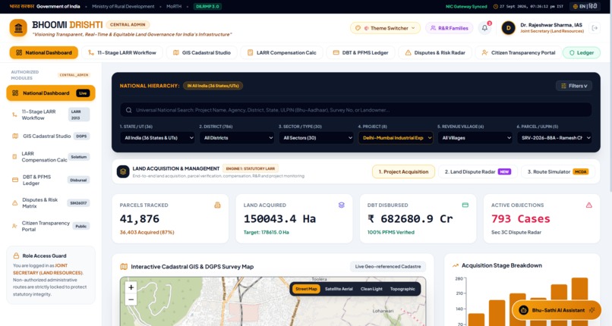Click the sidebar Disputes & Risk Matrix warning icon

(15, 203)
